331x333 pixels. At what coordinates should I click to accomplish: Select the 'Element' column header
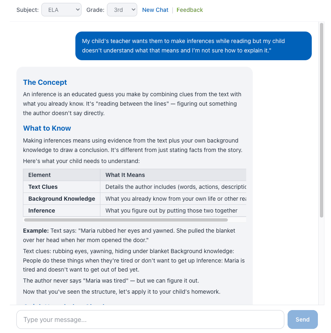click(40, 175)
